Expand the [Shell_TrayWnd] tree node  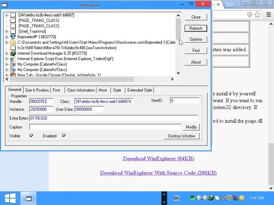[x=7, y=31]
